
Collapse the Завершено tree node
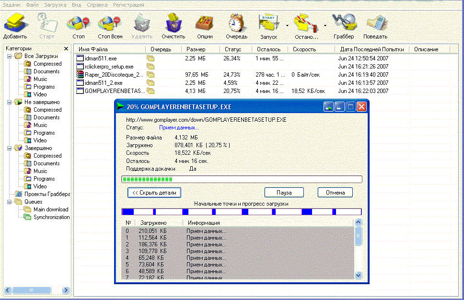(x=10, y=148)
